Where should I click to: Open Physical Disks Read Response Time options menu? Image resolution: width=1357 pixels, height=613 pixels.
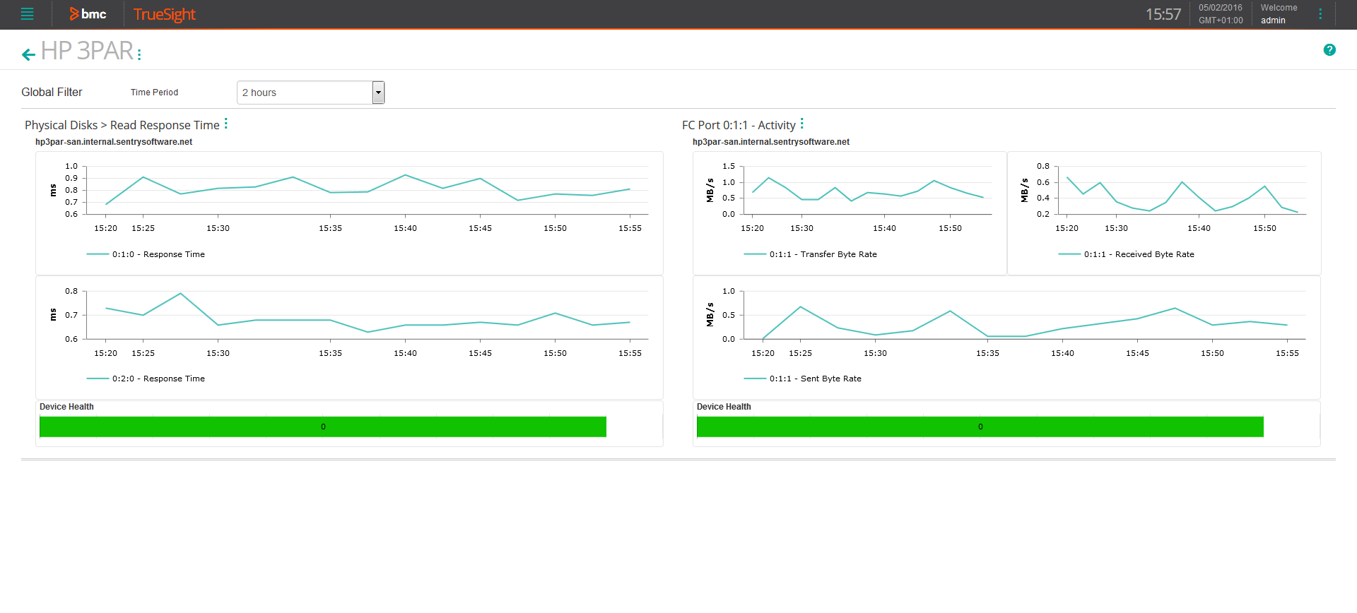click(226, 124)
